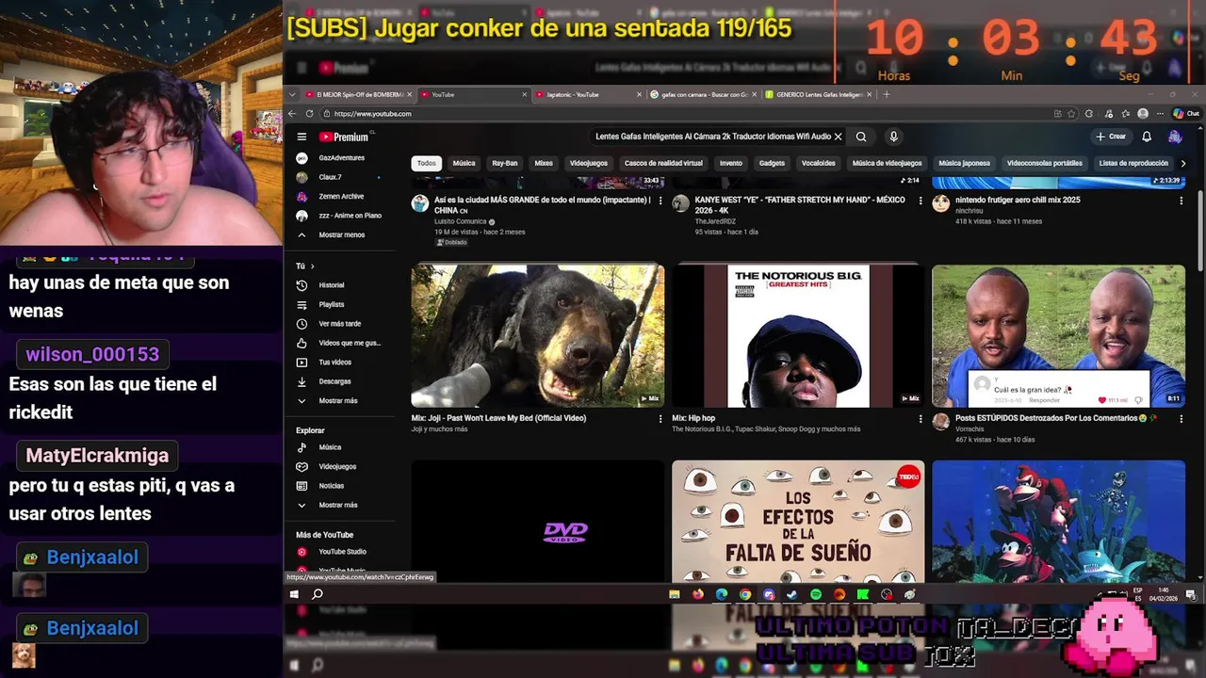
Task: Select the Ray-Ban filter chip
Action: (505, 163)
